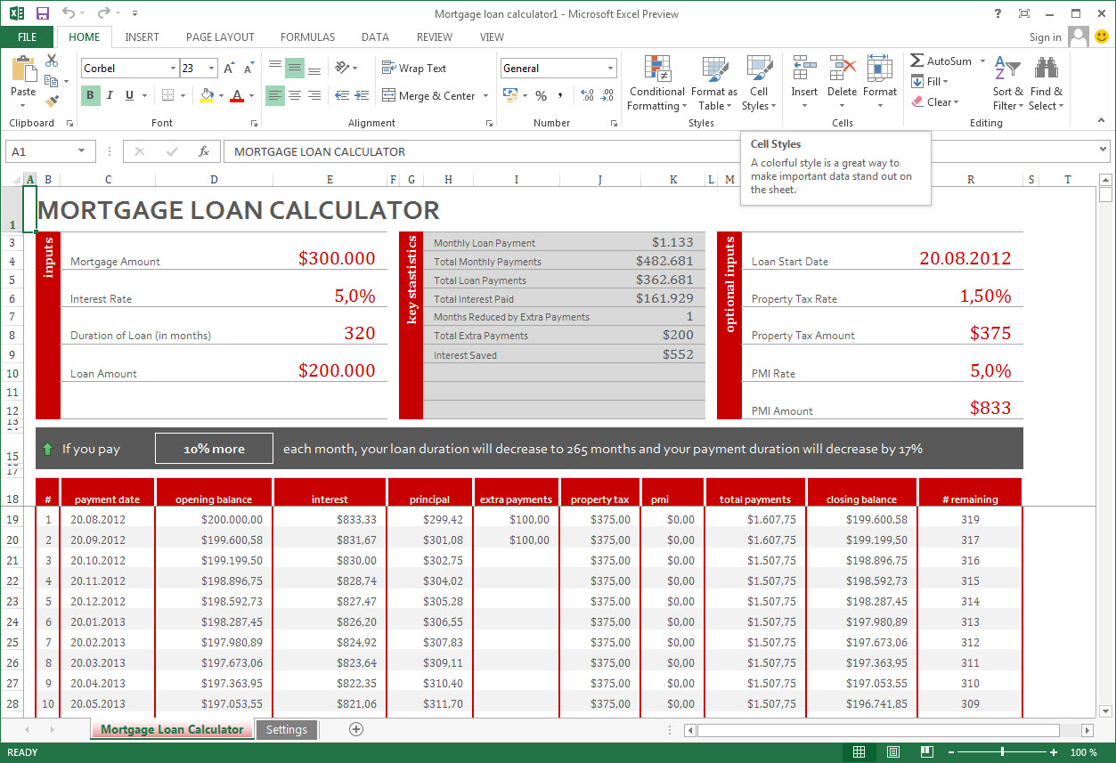Add a new worksheet with the plus button
The height and width of the screenshot is (763, 1116).
pos(355,729)
